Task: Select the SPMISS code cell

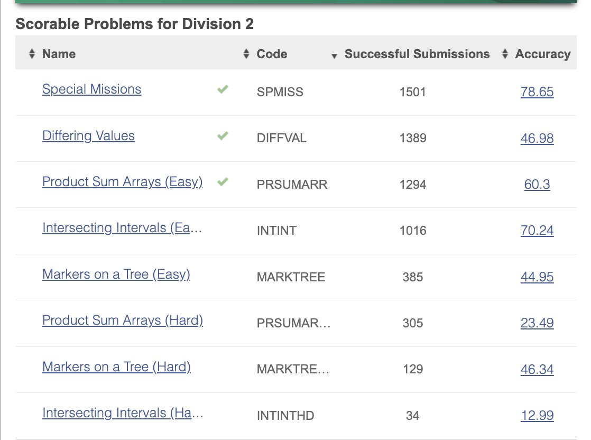Action: [x=280, y=92]
